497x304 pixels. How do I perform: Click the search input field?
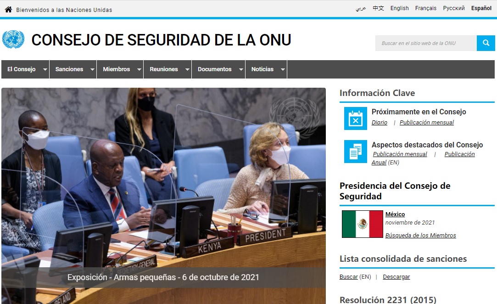coord(425,43)
